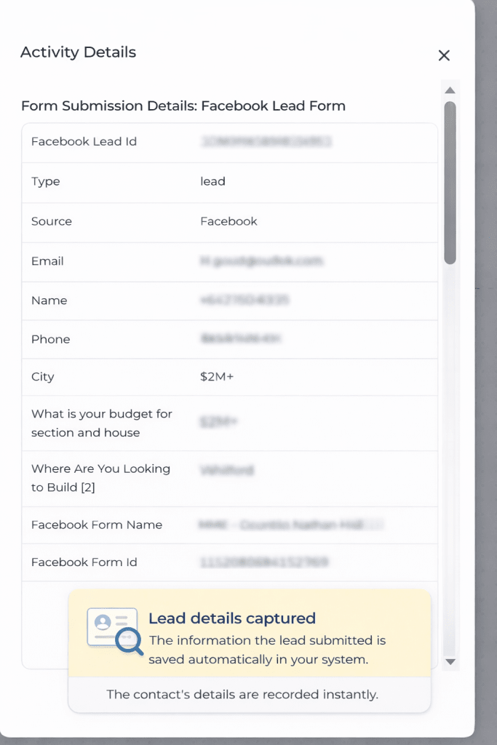
Task: Click the blurred Email value
Action: click(261, 260)
